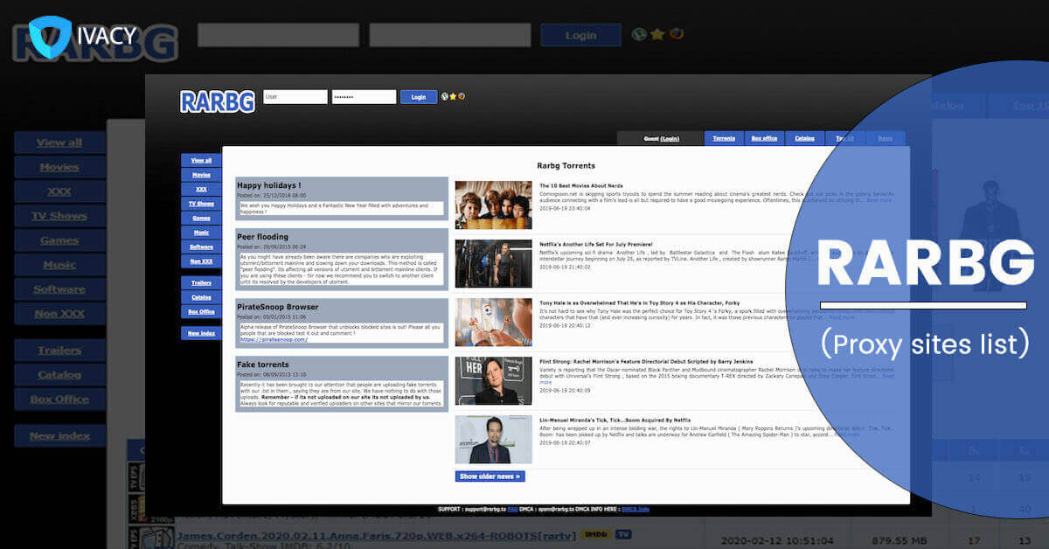Screen dimensions: 1049x549
Task: Open Trailers in the front sidebar
Action: click(201, 282)
